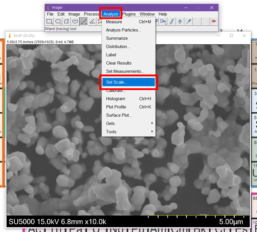Click the Analyze menu
This screenshot has width=257, height=232.
point(111,14)
